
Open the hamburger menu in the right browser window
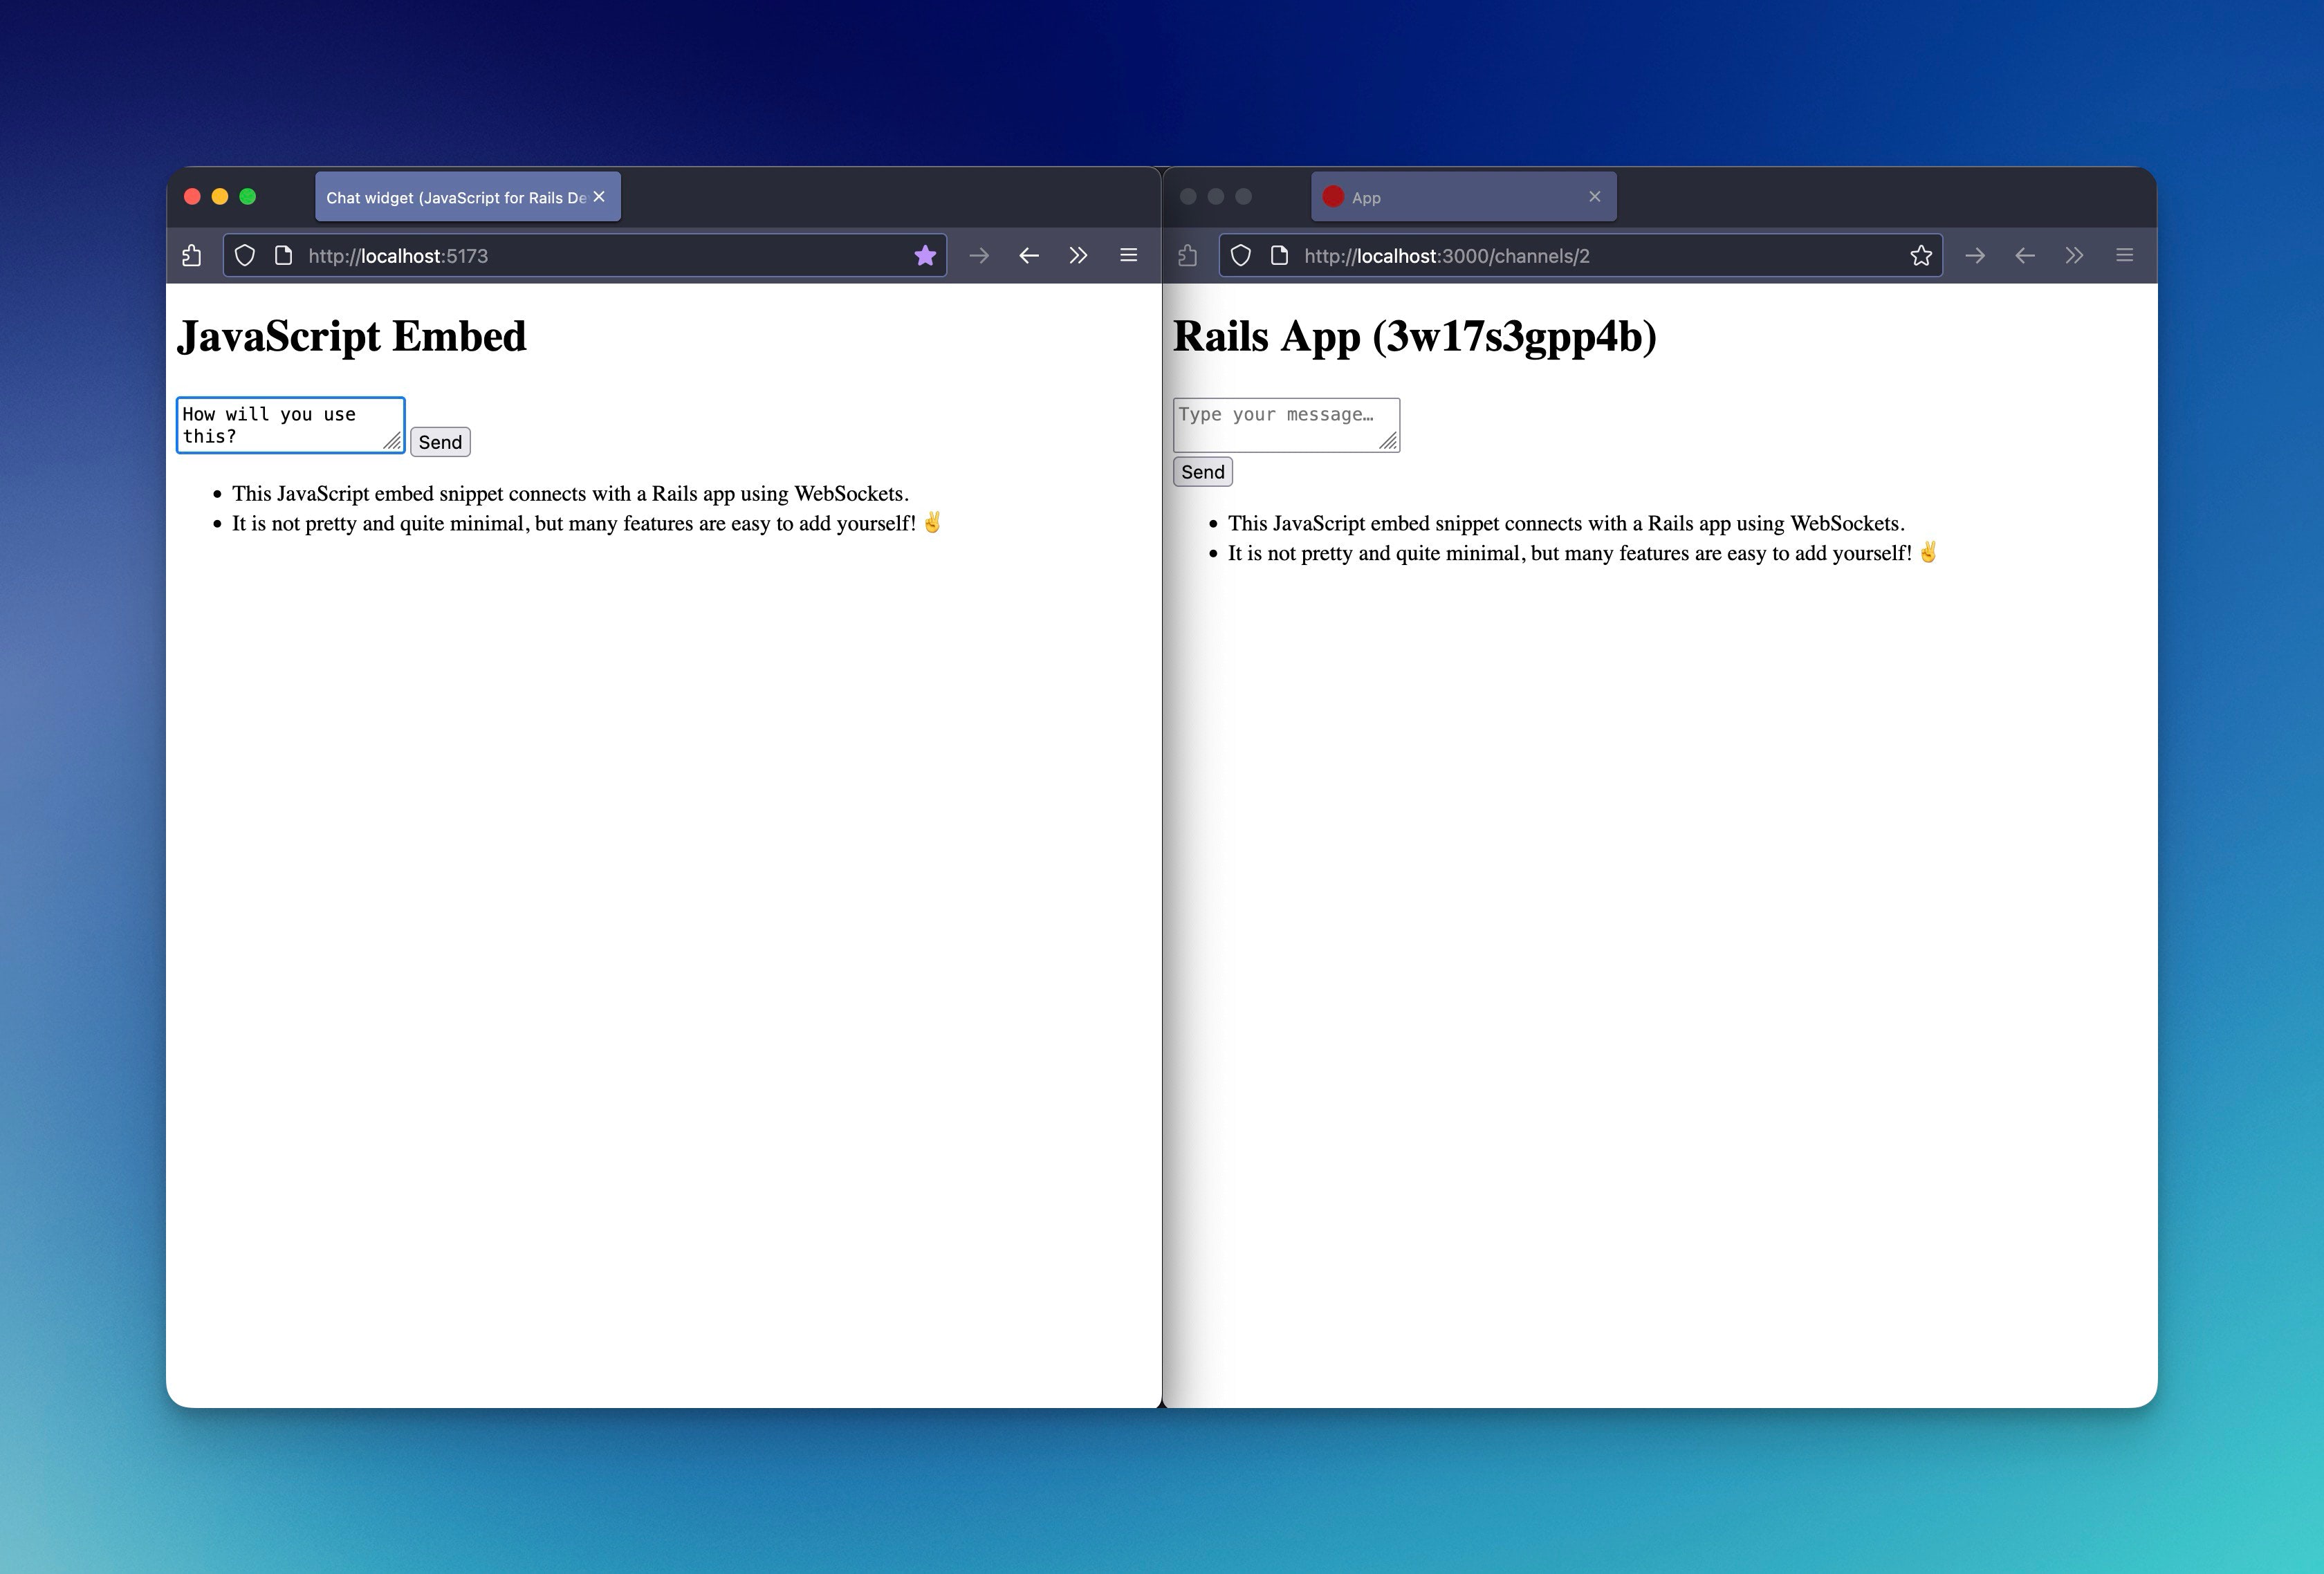(x=2125, y=256)
